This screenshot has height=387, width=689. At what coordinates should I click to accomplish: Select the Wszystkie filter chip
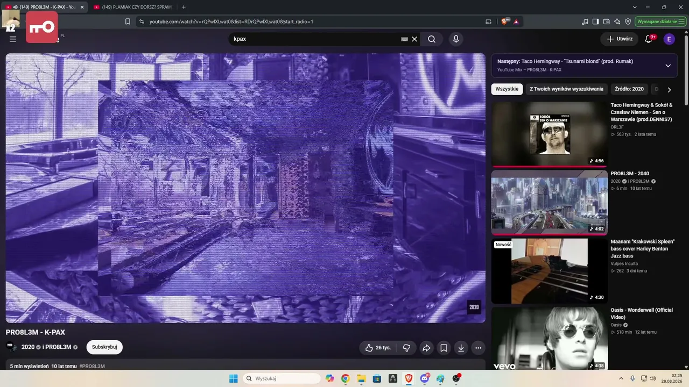(x=507, y=89)
